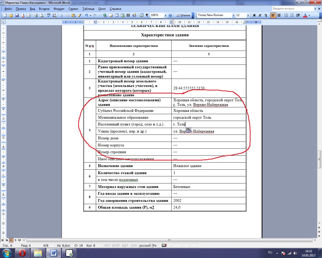Run the spelling check (ABC) icon
The width and height of the screenshot is (322, 258).
pyautogui.click(x=49, y=15)
